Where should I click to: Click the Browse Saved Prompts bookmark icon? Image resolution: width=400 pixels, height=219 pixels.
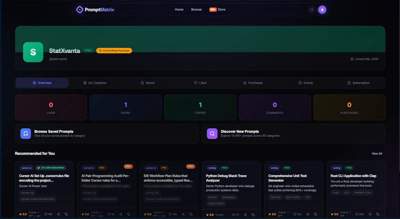(x=25, y=133)
